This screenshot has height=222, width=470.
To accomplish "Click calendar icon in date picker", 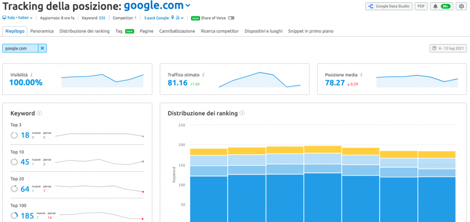I will (x=434, y=48).
